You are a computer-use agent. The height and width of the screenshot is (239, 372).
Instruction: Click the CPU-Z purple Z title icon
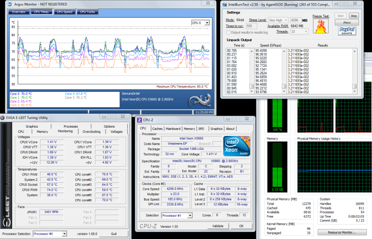click(x=139, y=120)
